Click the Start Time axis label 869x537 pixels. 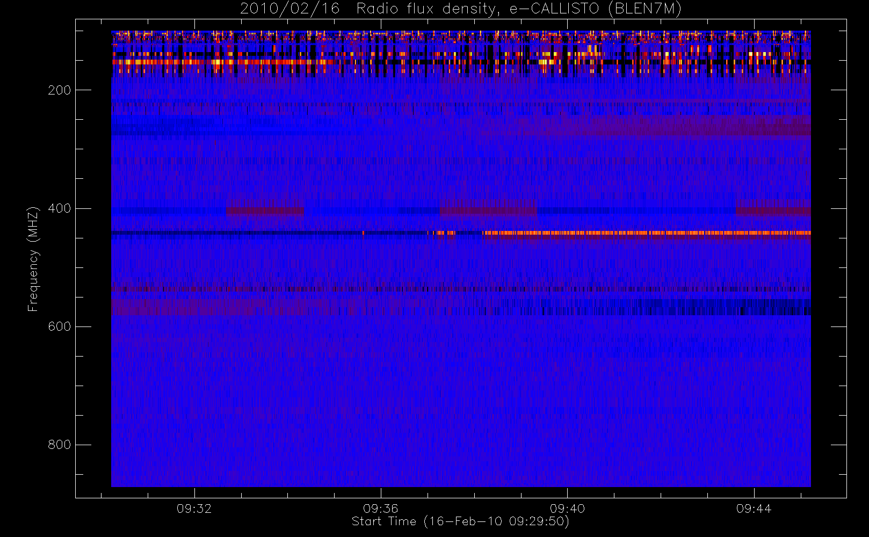click(460, 521)
